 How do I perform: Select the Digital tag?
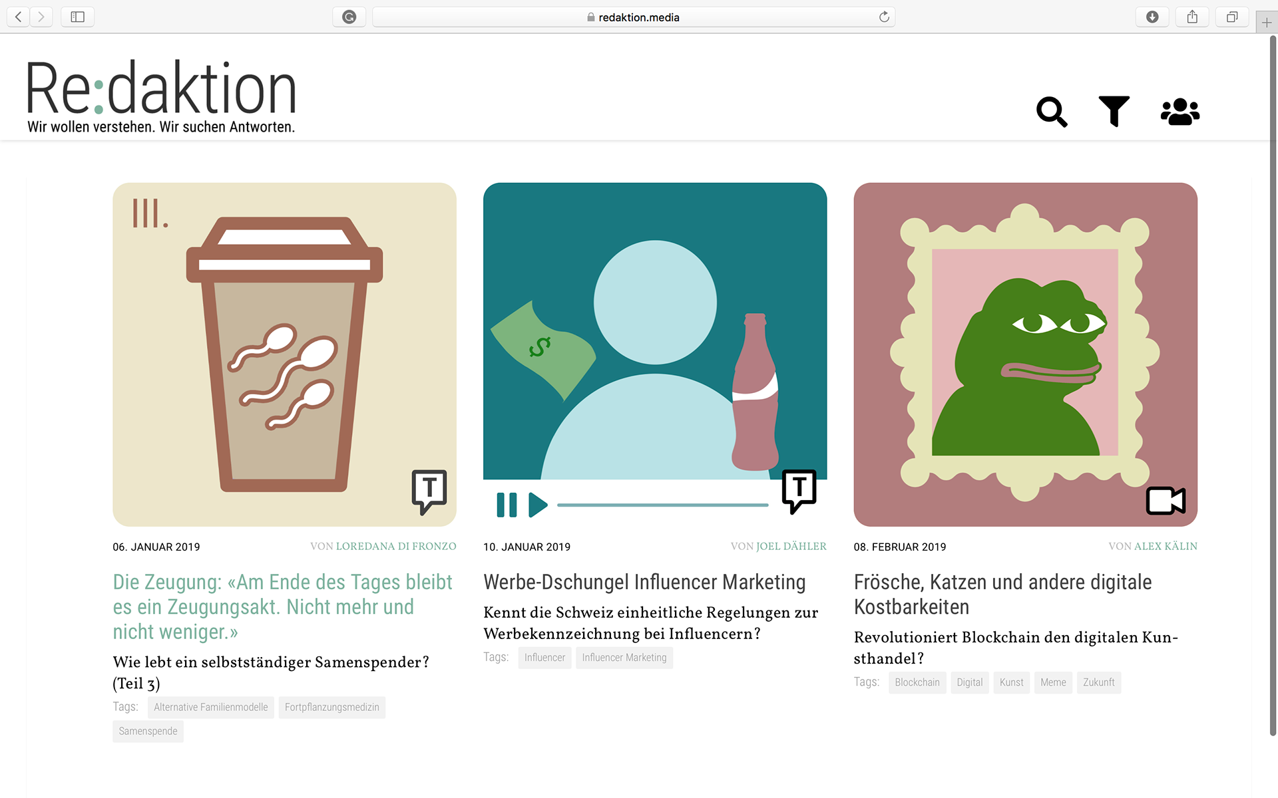coord(970,682)
